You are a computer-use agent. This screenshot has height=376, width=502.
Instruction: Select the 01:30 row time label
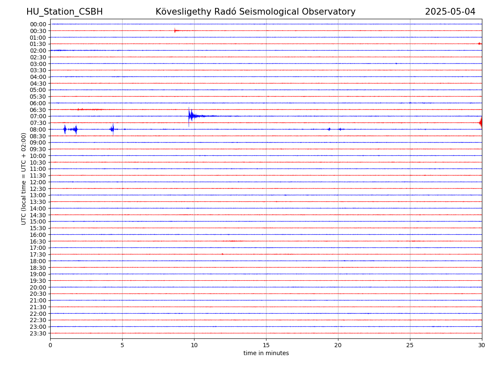coord(38,44)
